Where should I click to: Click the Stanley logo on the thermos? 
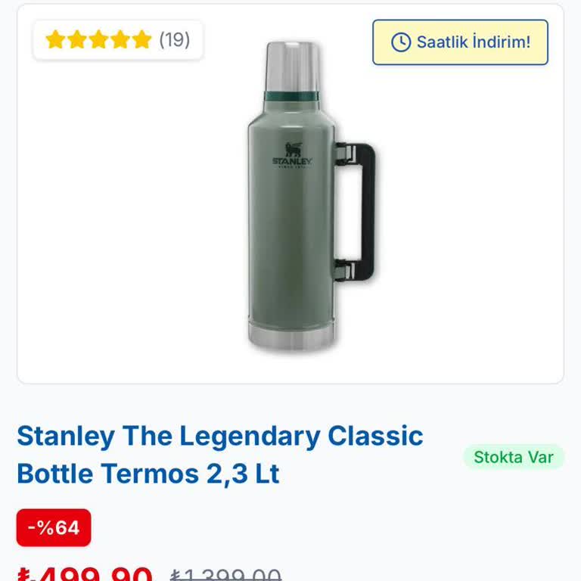291,154
